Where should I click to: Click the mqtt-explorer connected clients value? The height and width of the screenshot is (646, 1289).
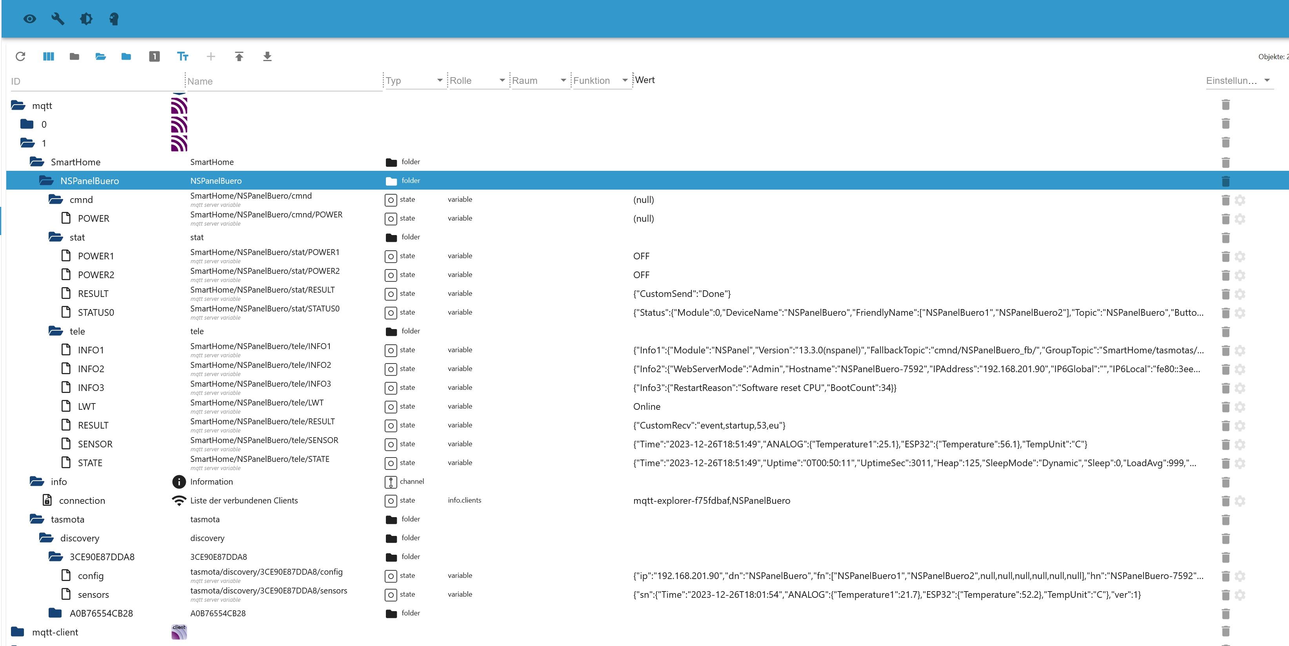(x=711, y=501)
